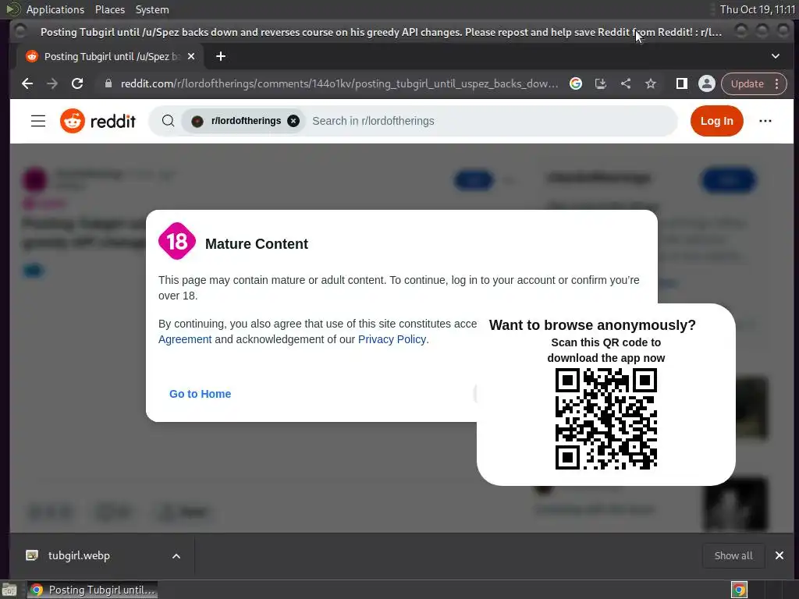Open the Privacy Policy link

coord(392,339)
